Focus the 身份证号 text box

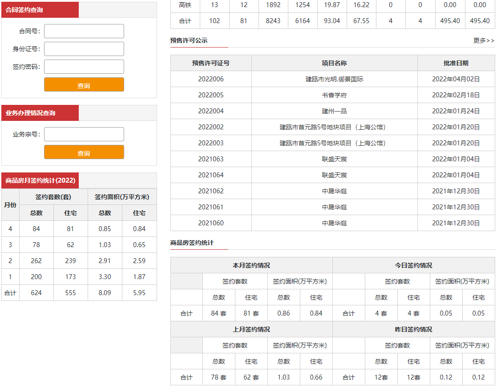[x=84, y=49]
